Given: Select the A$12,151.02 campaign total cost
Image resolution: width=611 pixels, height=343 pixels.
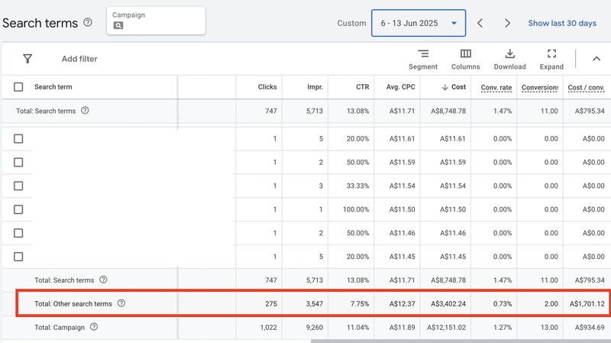Looking at the screenshot, I should pyautogui.click(x=446, y=328).
